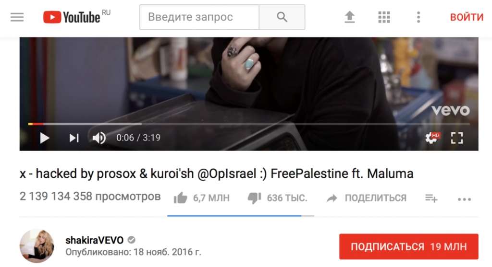
Task: Focus the Введите запрос search field
Action: point(199,17)
